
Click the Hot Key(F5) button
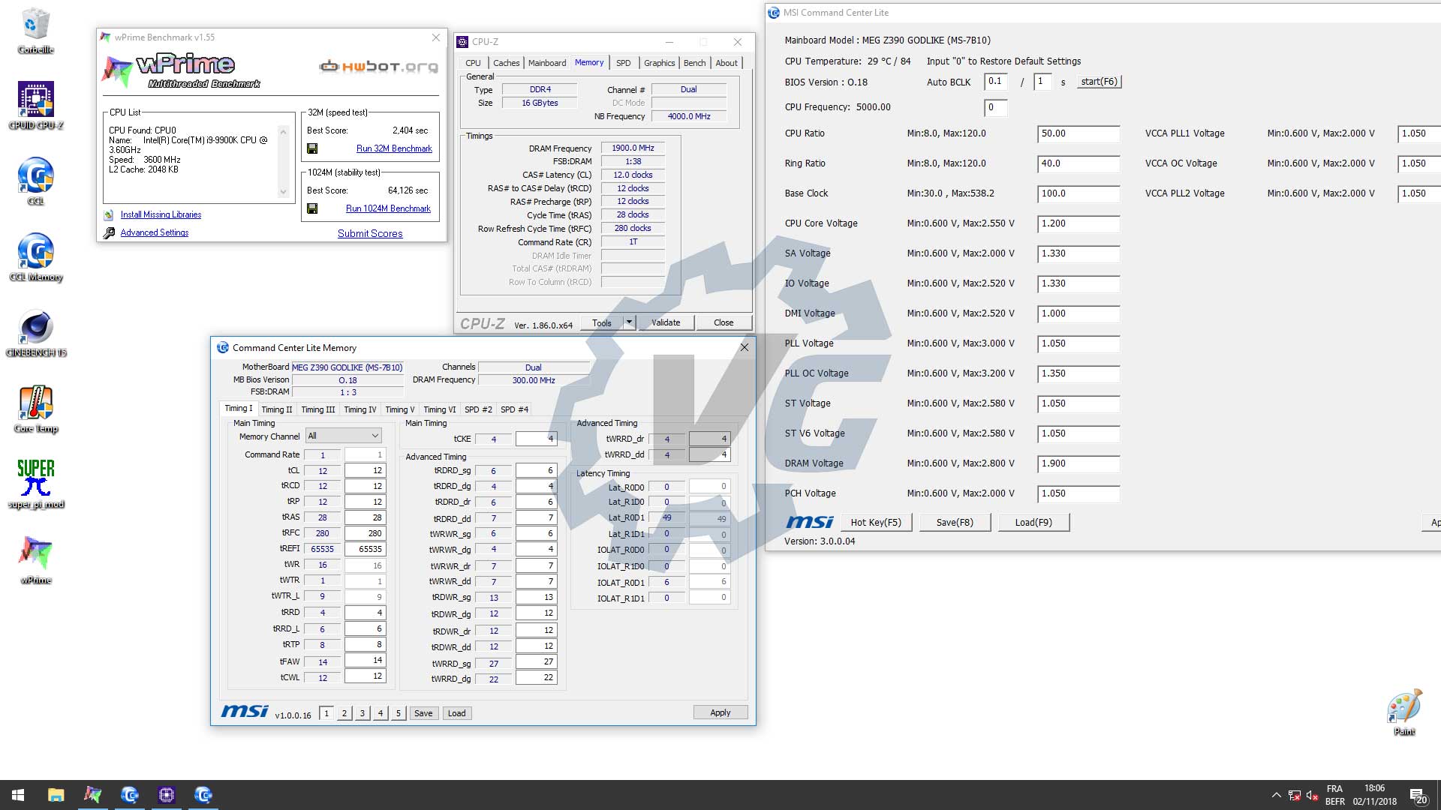click(x=876, y=523)
